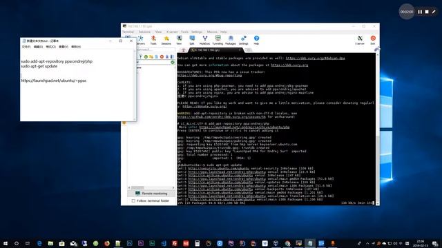Click the deb.sury.org/#debian-dpa link in terminal

point(315,58)
